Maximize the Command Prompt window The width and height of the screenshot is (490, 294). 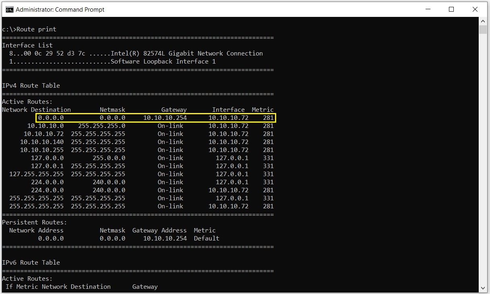[x=451, y=10]
